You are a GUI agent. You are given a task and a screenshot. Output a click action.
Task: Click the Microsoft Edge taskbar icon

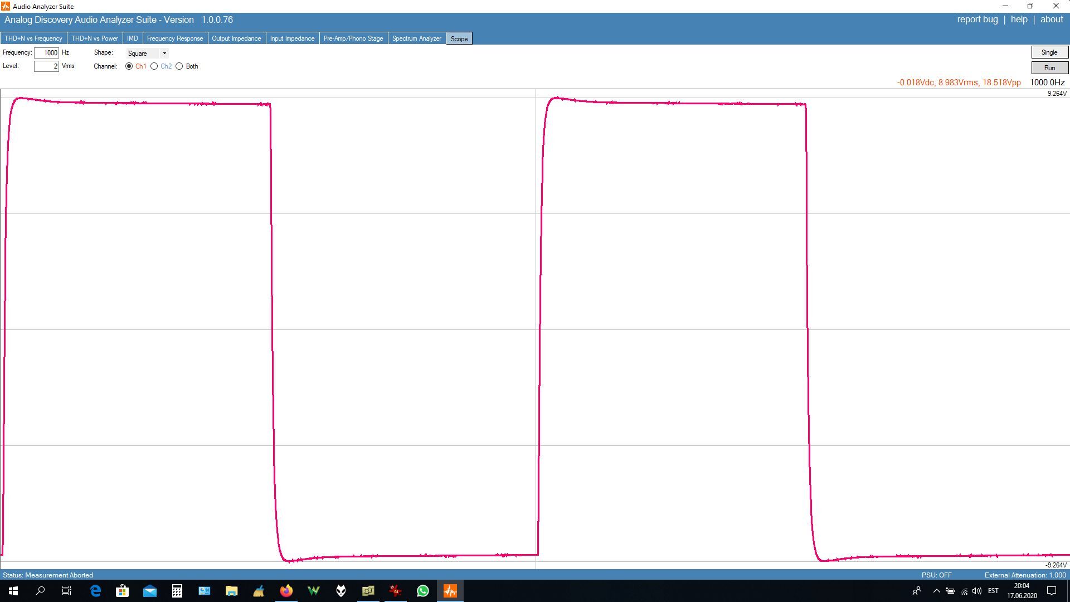pos(95,591)
